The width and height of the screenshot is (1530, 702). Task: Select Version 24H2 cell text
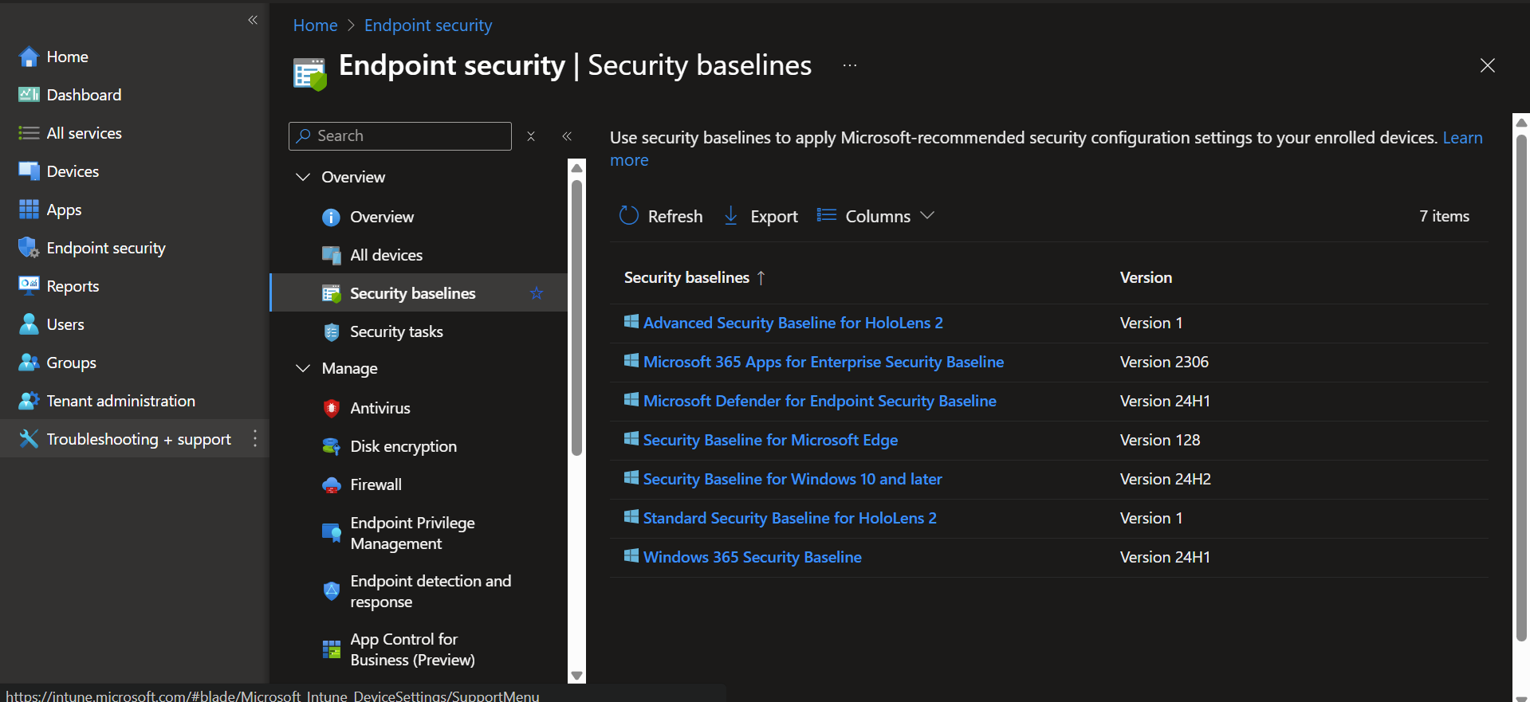(1166, 479)
